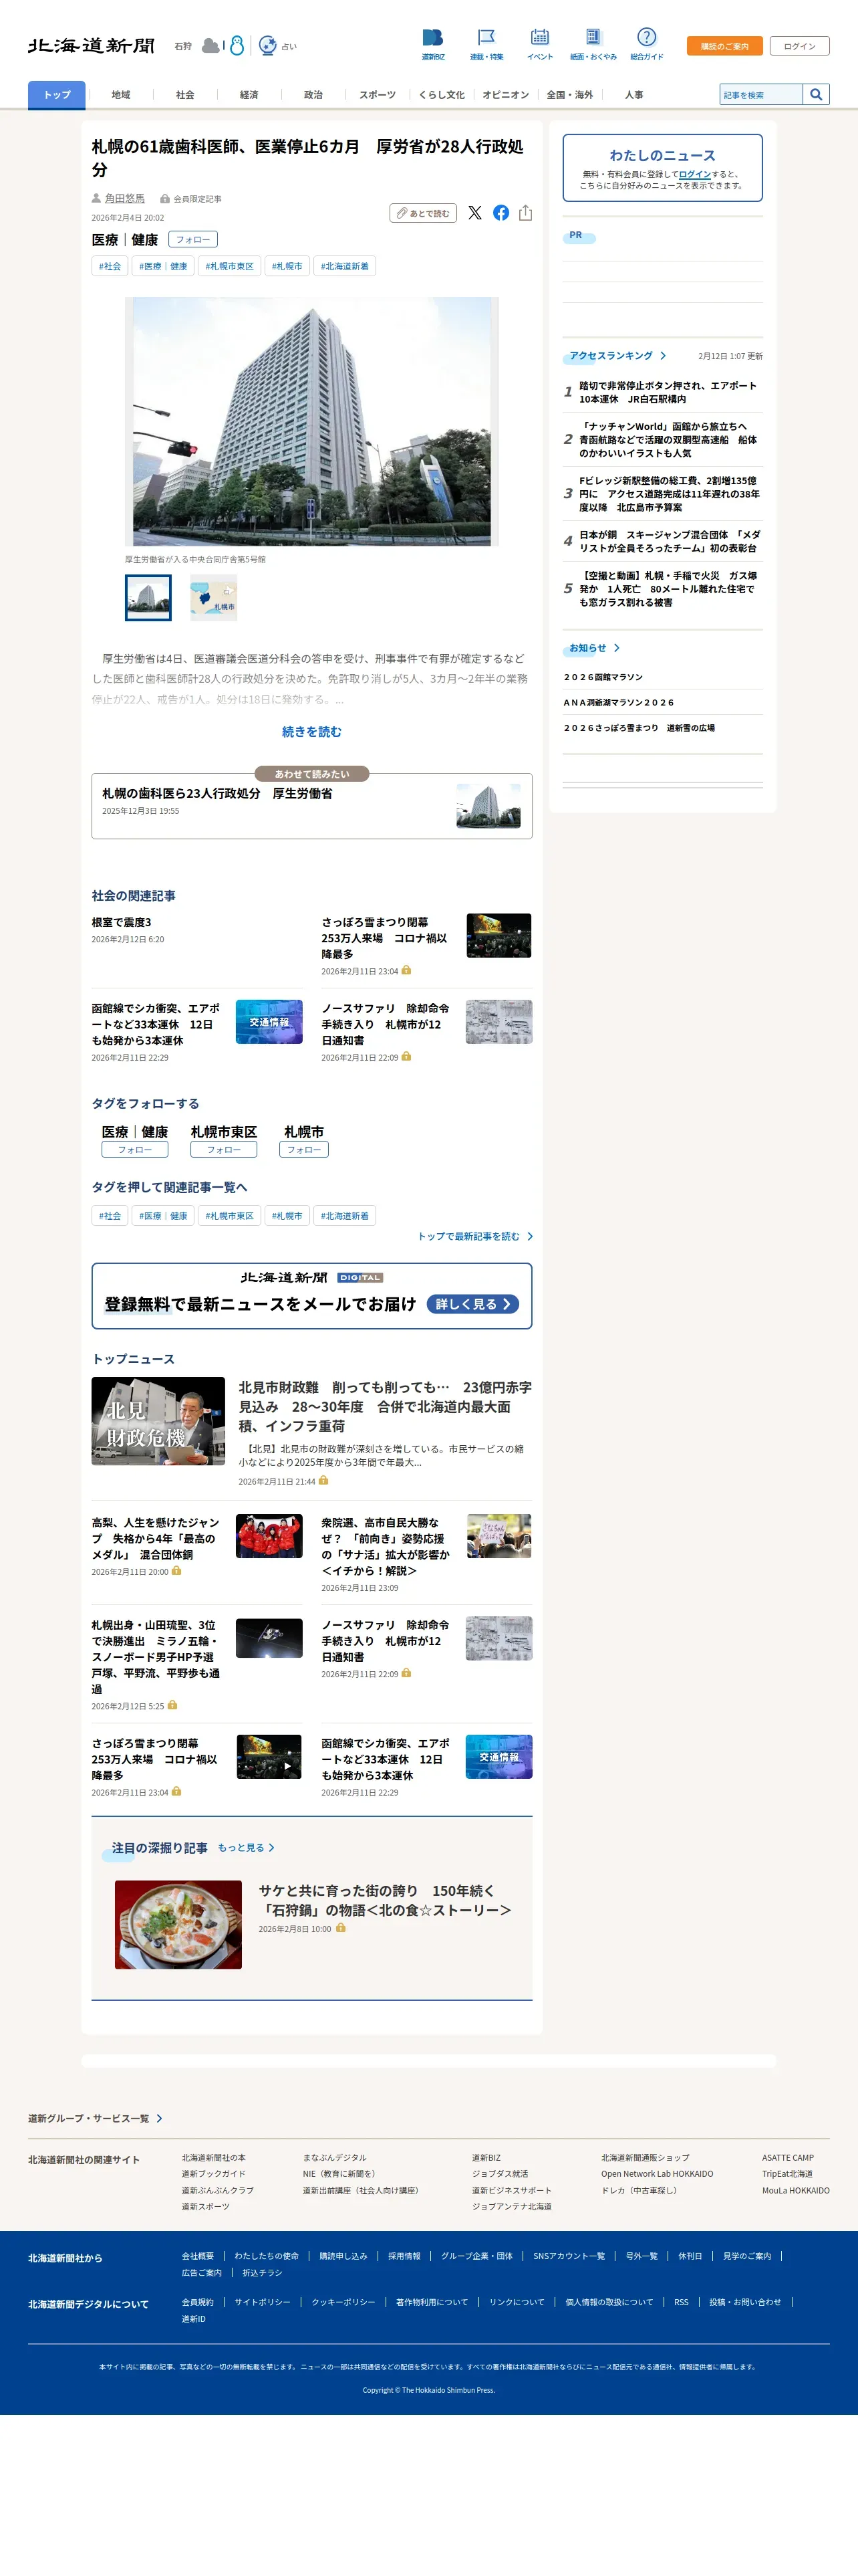Click the lock icon on the 北見市財政難 article
The height and width of the screenshot is (2576, 858).
click(323, 1481)
